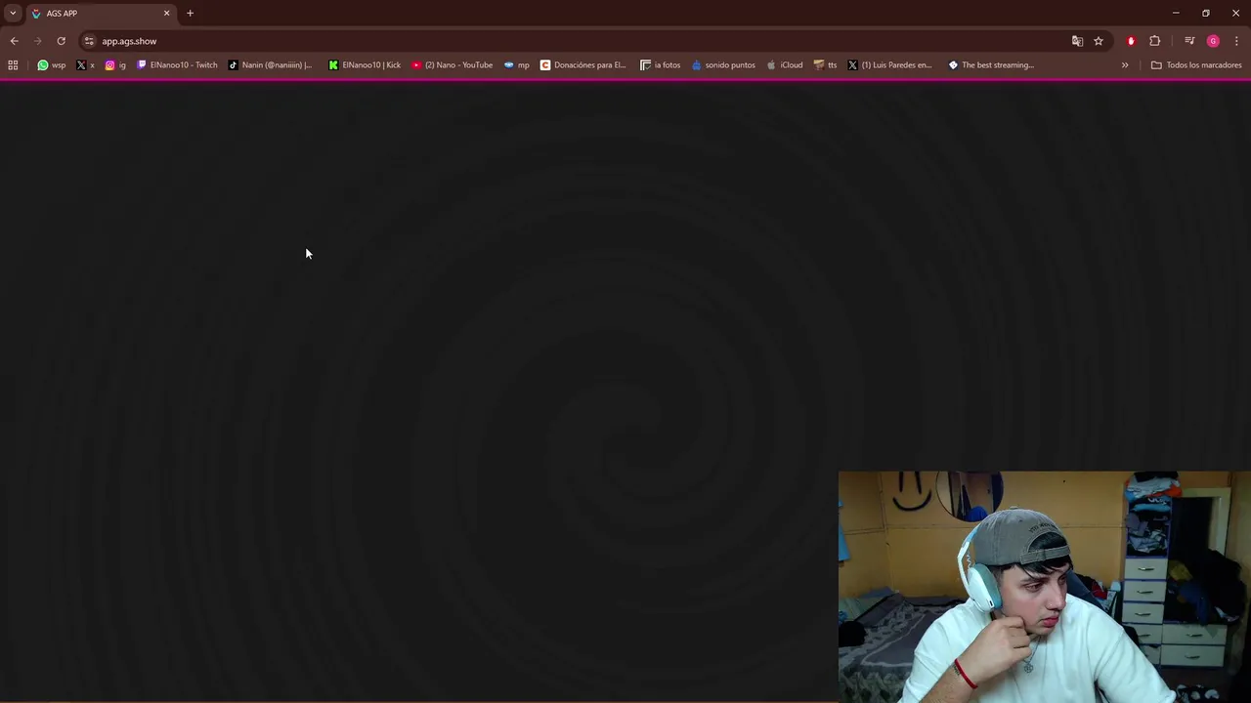
Task: Open the sonido puntos bookmark
Action: click(x=723, y=65)
